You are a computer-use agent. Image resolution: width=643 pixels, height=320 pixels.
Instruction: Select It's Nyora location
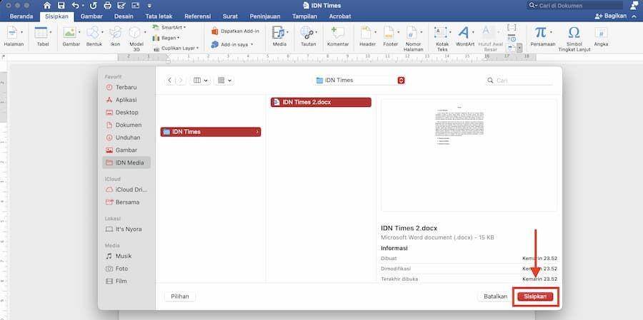point(126,229)
